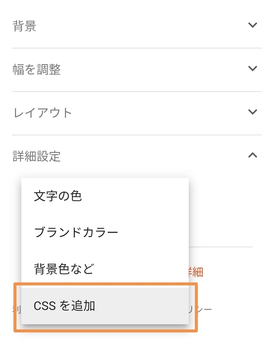Select the 幅を調整 row label
274x340 pixels.
coord(37,69)
